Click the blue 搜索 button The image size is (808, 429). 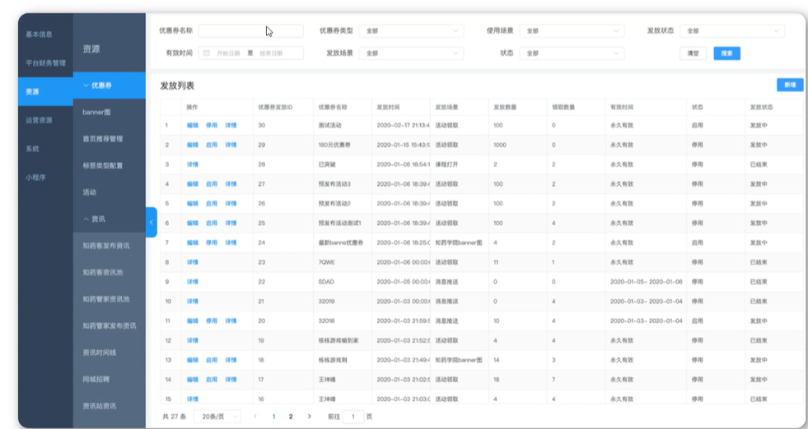(x=726, y=53)
